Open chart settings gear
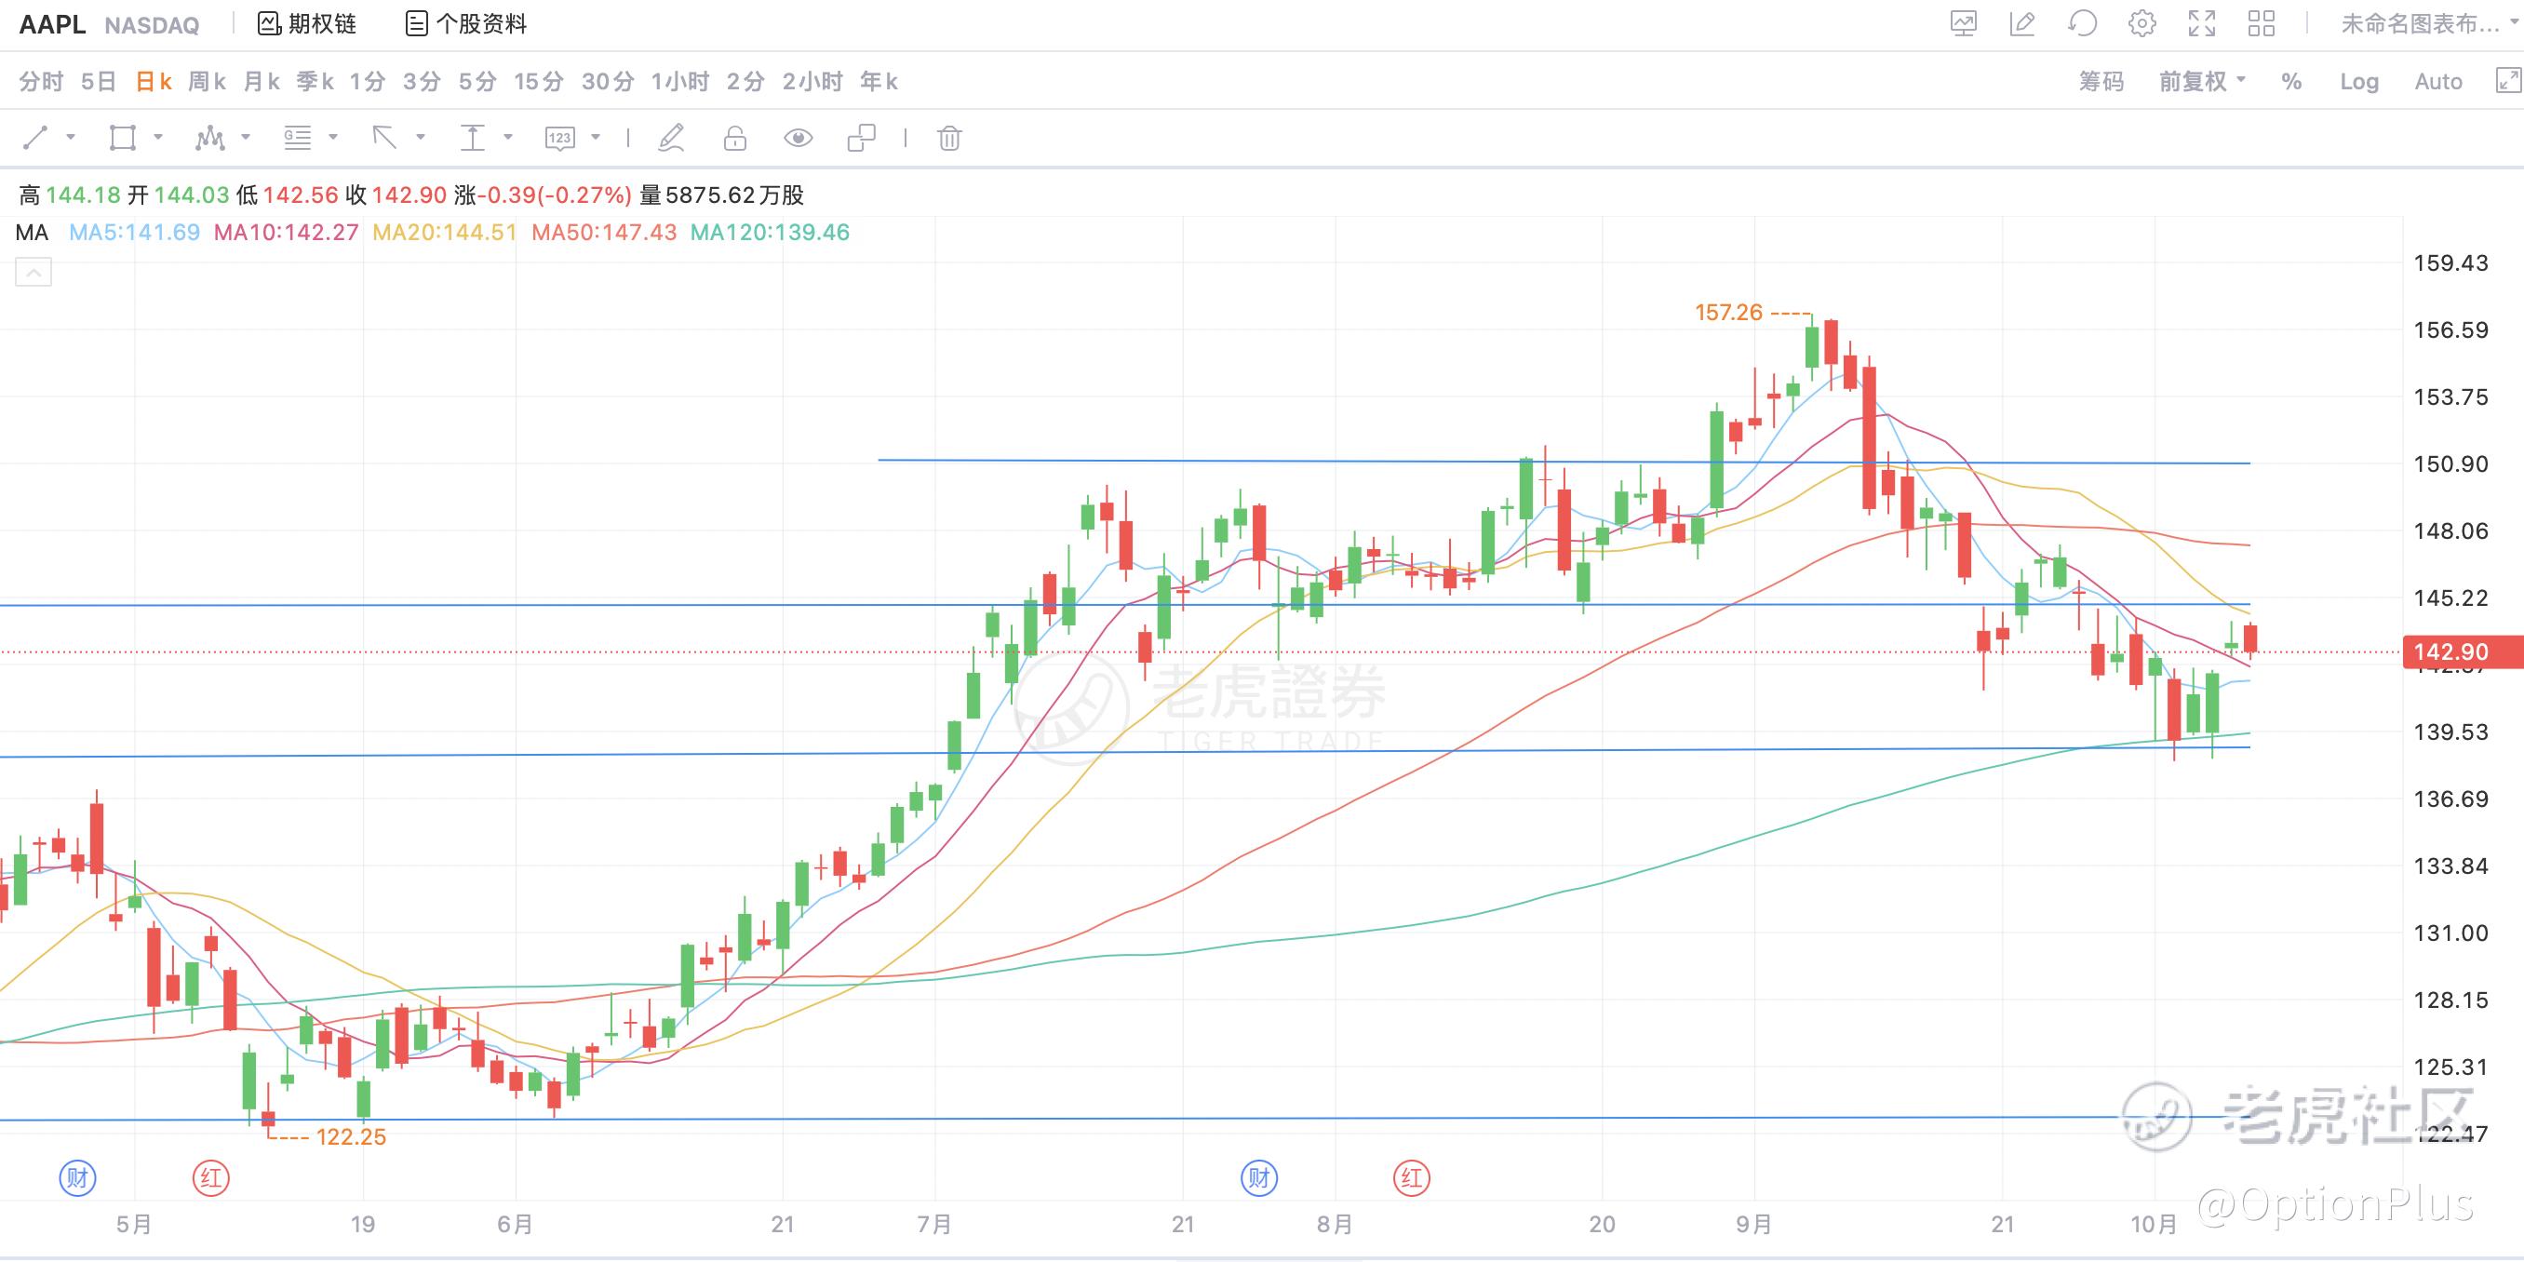Screen dimensions: 2524x1262 point(2141,23)
